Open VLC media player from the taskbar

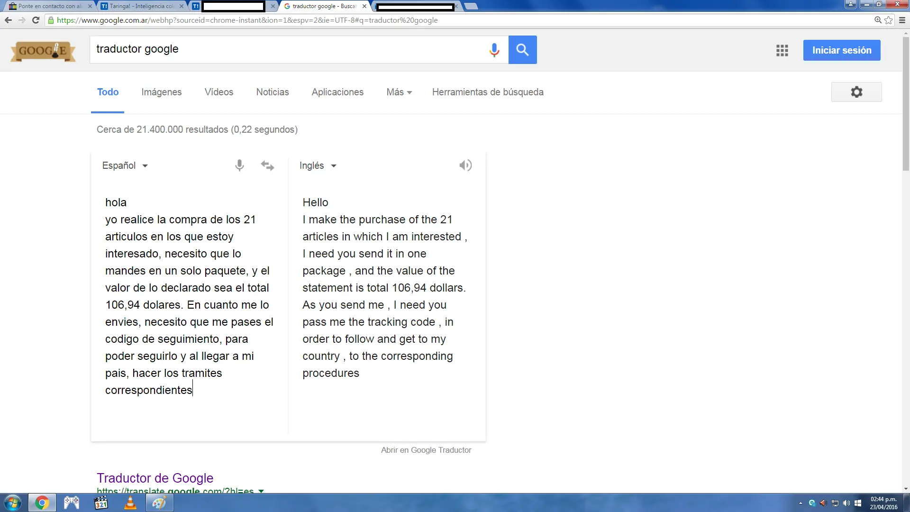pos(130,503)
